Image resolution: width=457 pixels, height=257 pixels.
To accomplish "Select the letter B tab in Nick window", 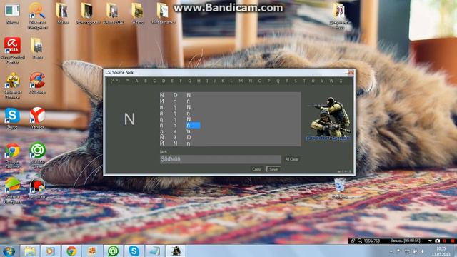I will point(146,81).
